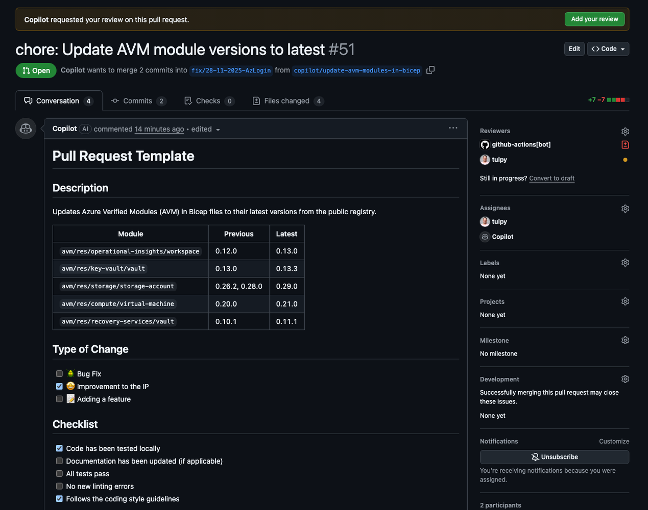The image size is (648, 510).
Task: Enable the All tests pass checkbox
Action: click(59, 473)
